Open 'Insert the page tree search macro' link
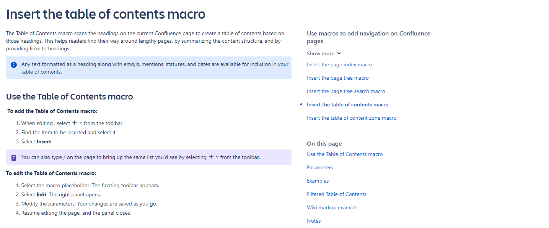Image resolution: width=549 pixels, height=228 pixels. (346, 91)
